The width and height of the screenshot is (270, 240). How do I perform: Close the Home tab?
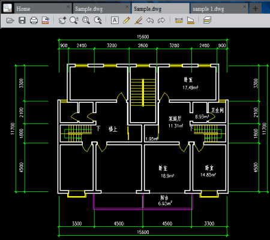point(68,7)
